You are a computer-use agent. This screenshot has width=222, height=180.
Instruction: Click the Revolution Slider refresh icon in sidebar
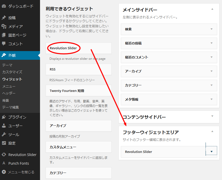coord(4,154)
